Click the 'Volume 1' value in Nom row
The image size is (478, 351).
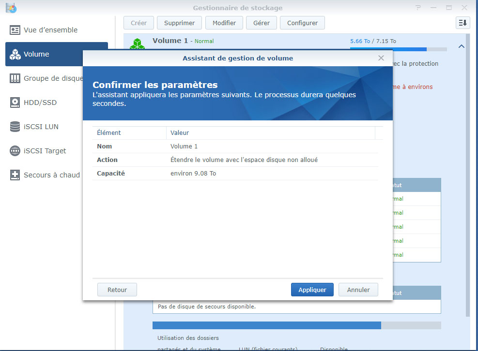click(184, 146)
